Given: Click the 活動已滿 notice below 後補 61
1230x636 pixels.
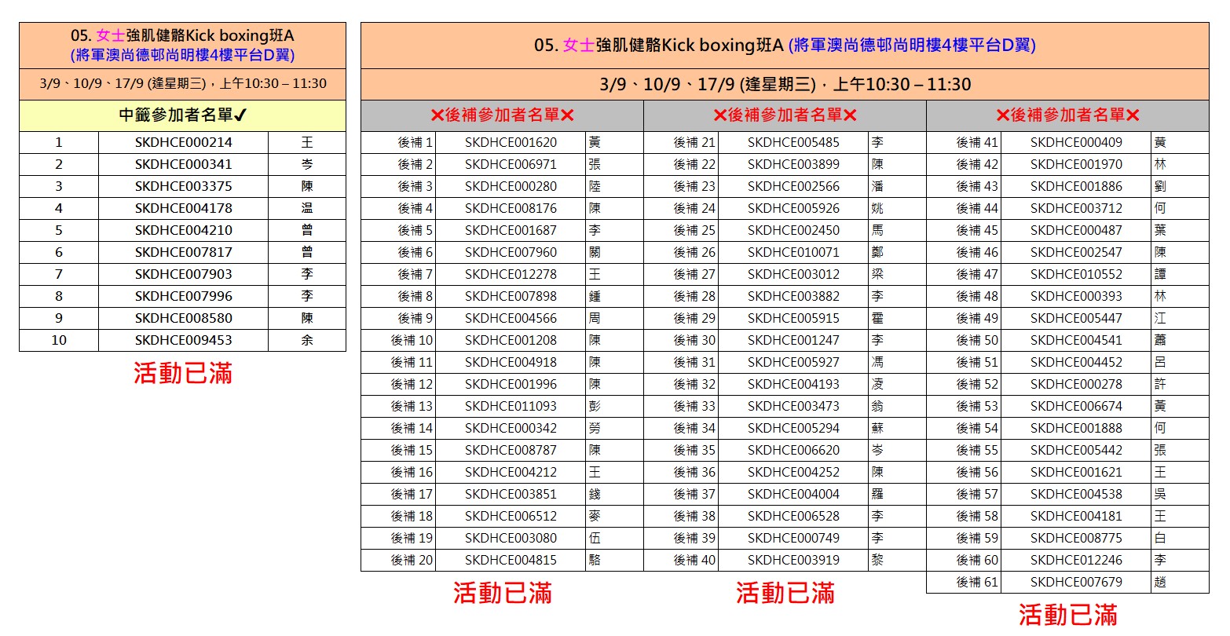Looking at the screenshot, I should click(x=1067, y=614).
